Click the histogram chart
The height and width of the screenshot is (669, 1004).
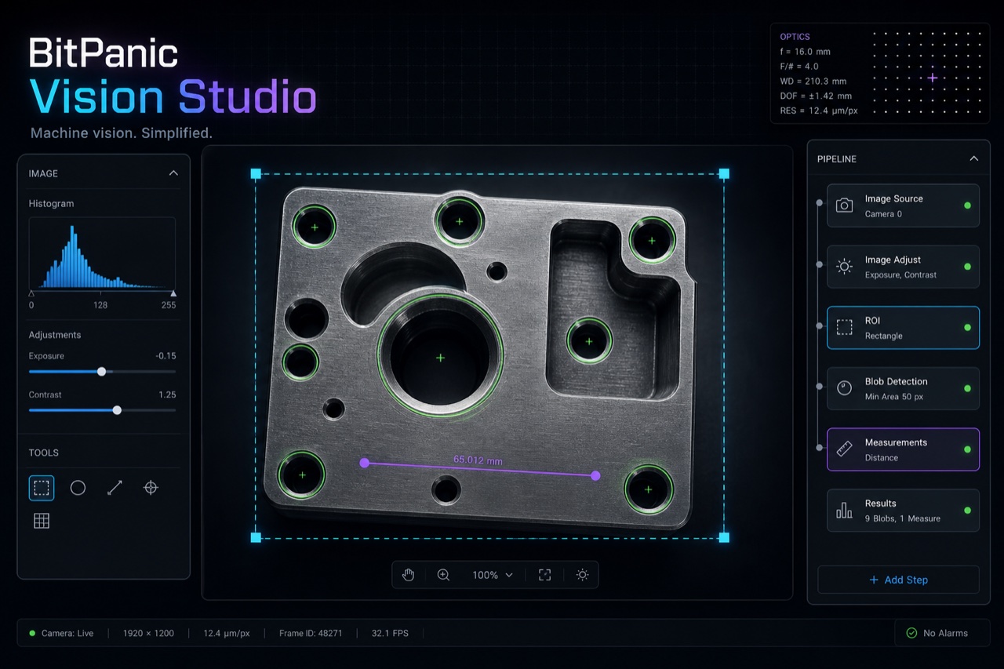click(102, 254)
